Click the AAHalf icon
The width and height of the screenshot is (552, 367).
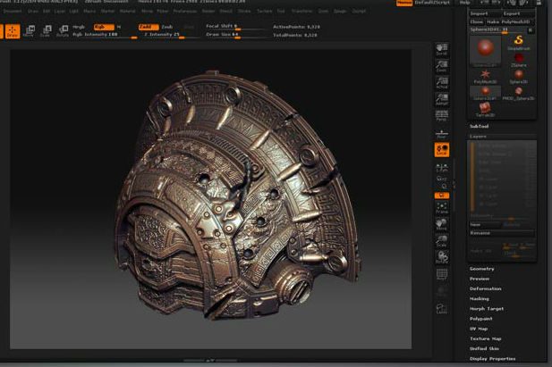(442, 99)
